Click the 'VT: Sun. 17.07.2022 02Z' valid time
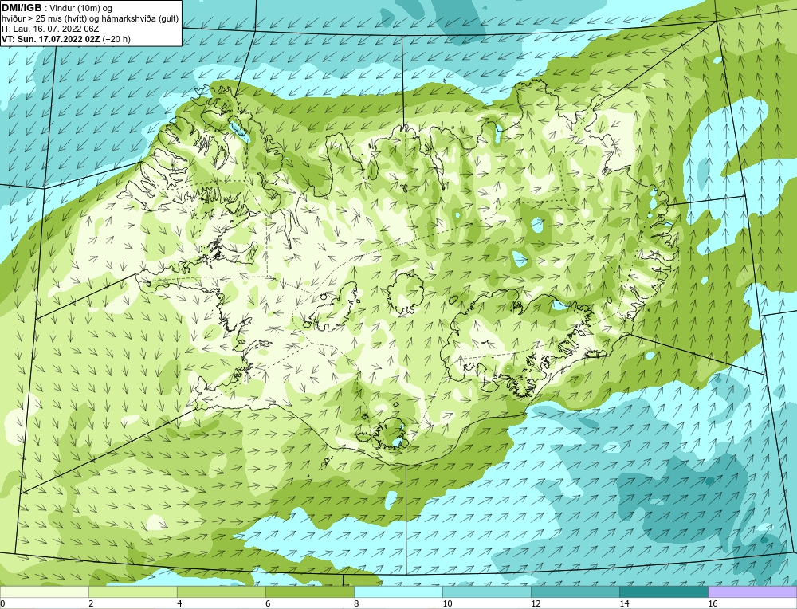797x609 pixels. click(51, 39)
